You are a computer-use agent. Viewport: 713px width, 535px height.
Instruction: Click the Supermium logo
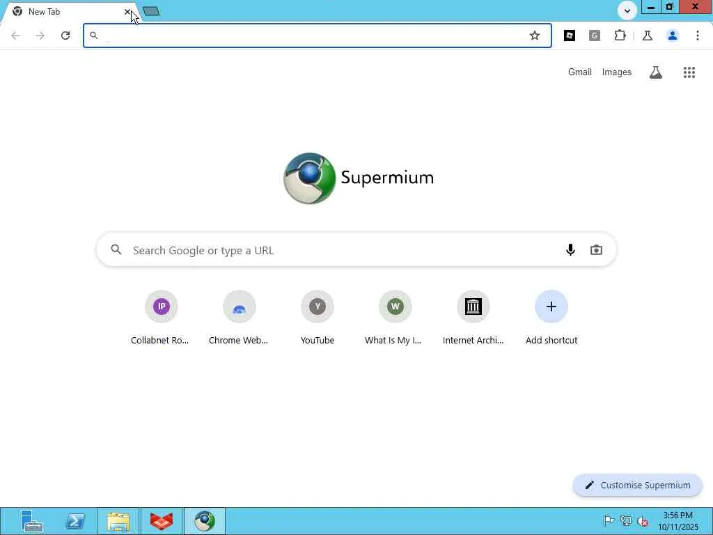[359, 178]
